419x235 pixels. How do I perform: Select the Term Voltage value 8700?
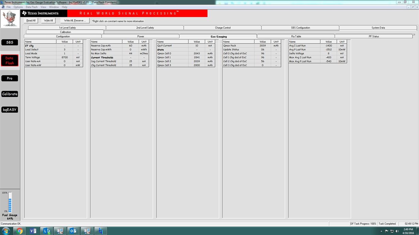[x=64, y=57]
